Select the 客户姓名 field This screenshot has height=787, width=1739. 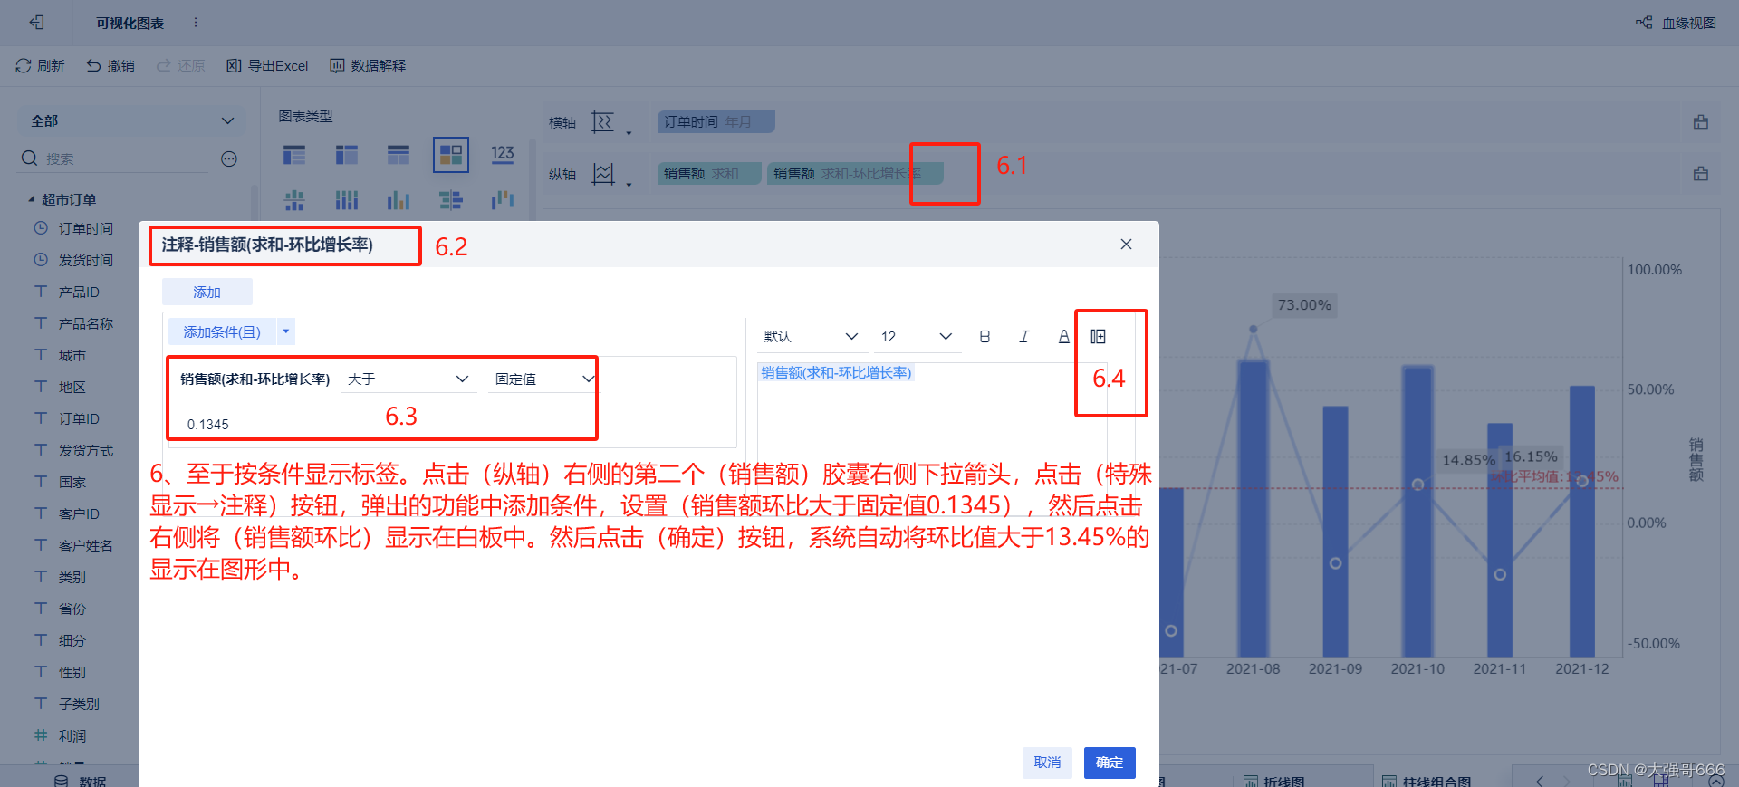(x=85, y=545)
